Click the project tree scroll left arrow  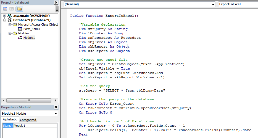4,100
